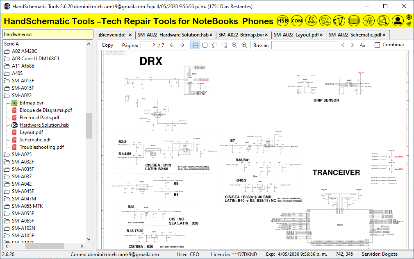Expand the SM-A102N folder

coord(23,228)
